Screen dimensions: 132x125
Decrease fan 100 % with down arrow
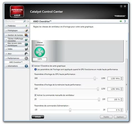point(121,100)
